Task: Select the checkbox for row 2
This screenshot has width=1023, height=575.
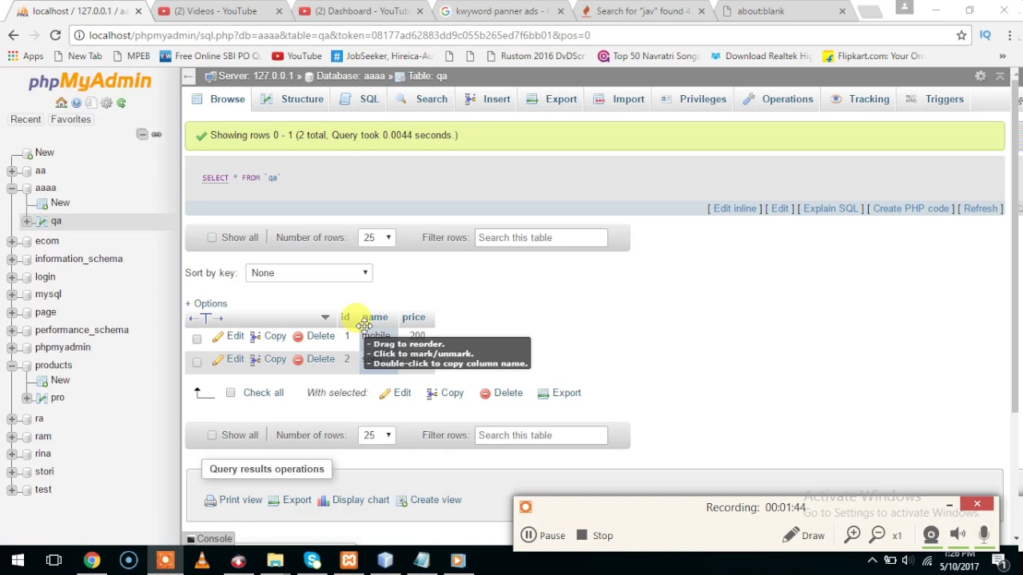Action: [197, 362]
